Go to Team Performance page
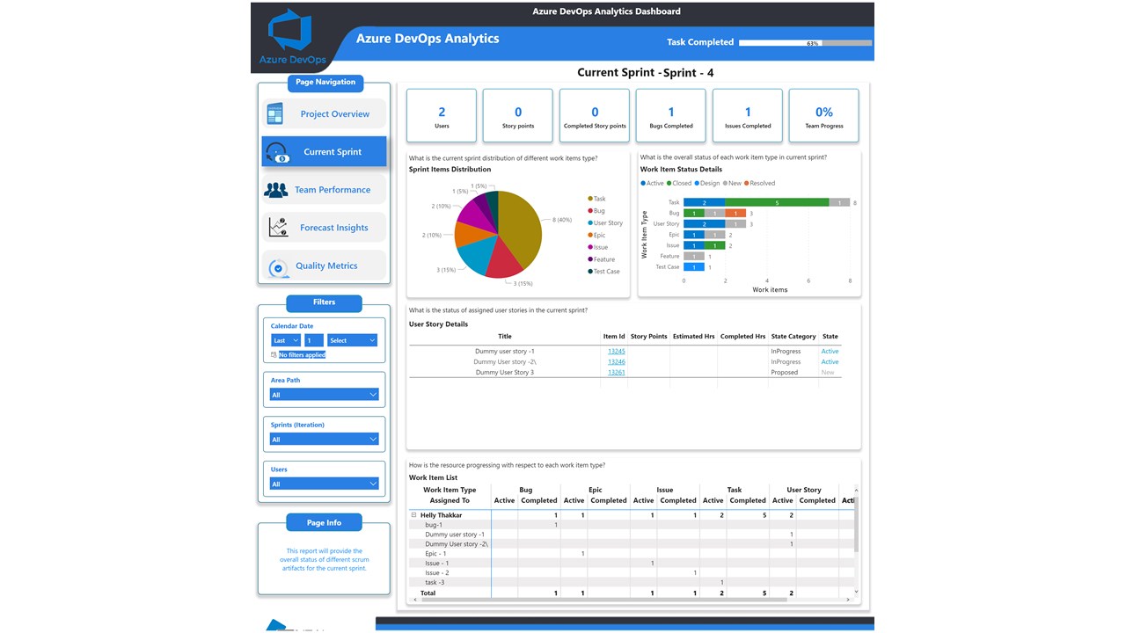This screenshot has height=633, width=1126. [x=324, y=190]
